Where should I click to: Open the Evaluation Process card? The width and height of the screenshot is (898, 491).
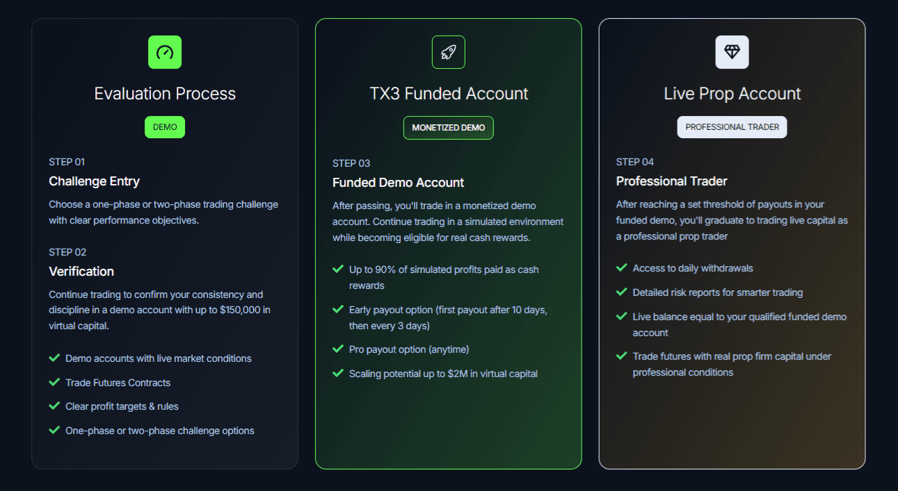coord(165,93)
